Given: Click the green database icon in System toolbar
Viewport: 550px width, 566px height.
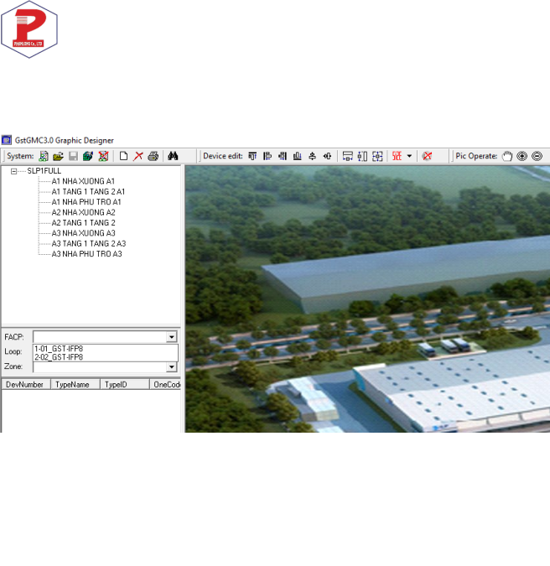Looking at the screenshot, I should tap(88, 156).
